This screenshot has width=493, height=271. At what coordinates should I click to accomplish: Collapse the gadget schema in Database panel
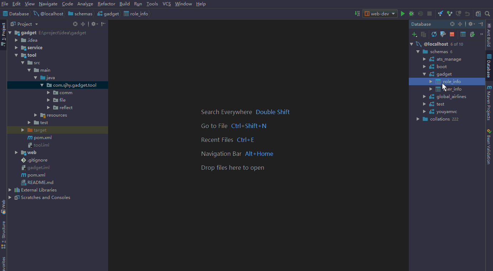pos(425,74)
